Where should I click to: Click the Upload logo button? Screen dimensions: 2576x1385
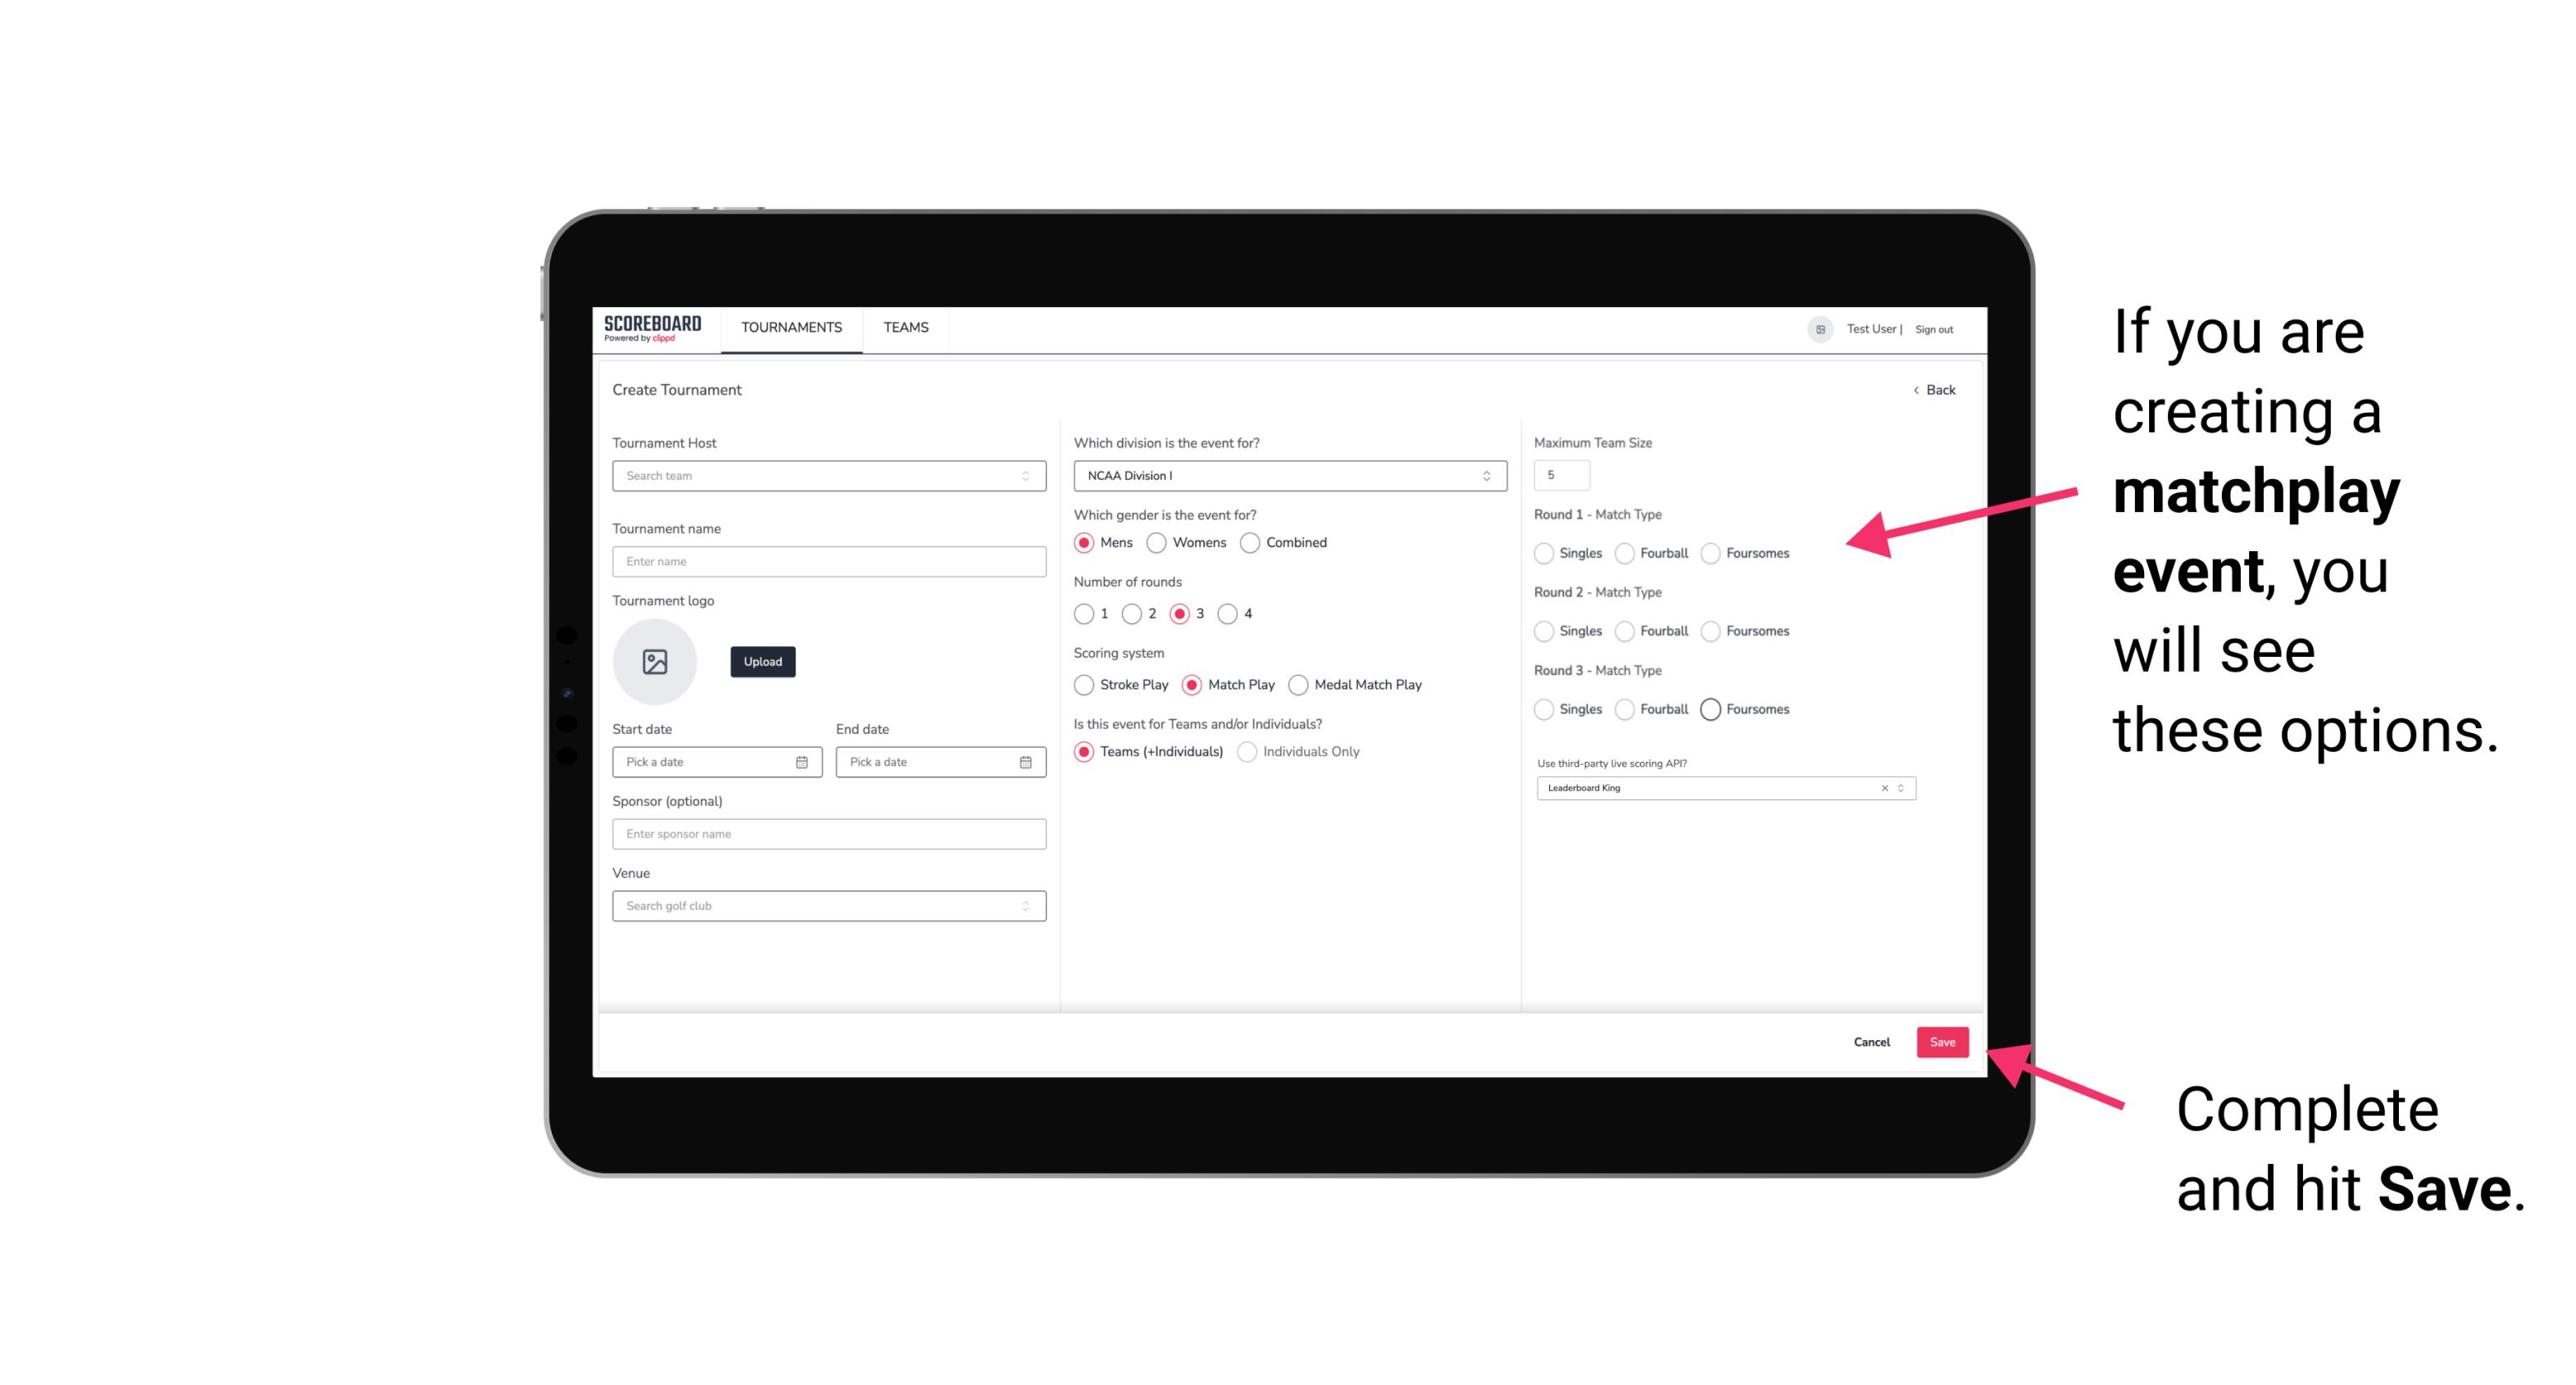762,662
